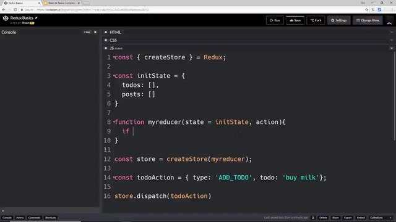396x222 pixels.
Task: Click the CodePen logo icon
Action: pos(6,18)
